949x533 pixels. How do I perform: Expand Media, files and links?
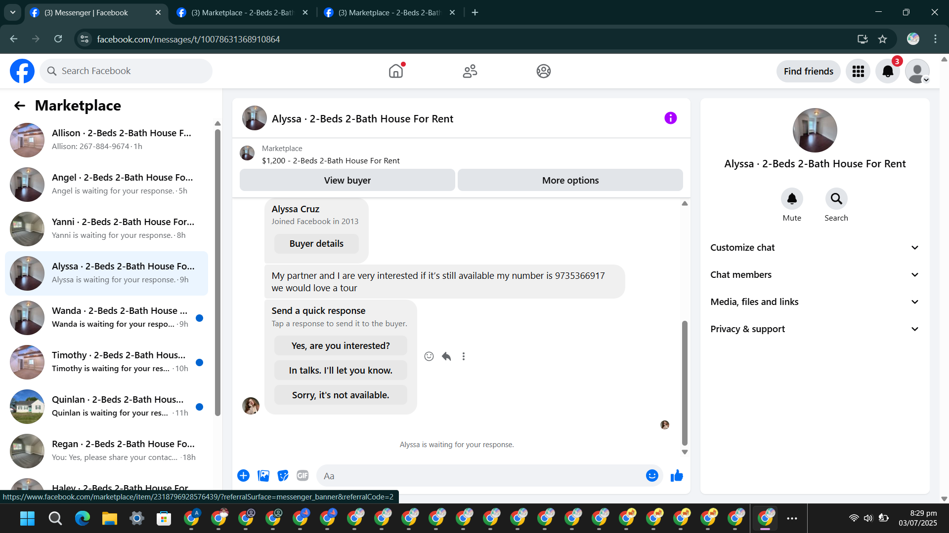point(815,302)
